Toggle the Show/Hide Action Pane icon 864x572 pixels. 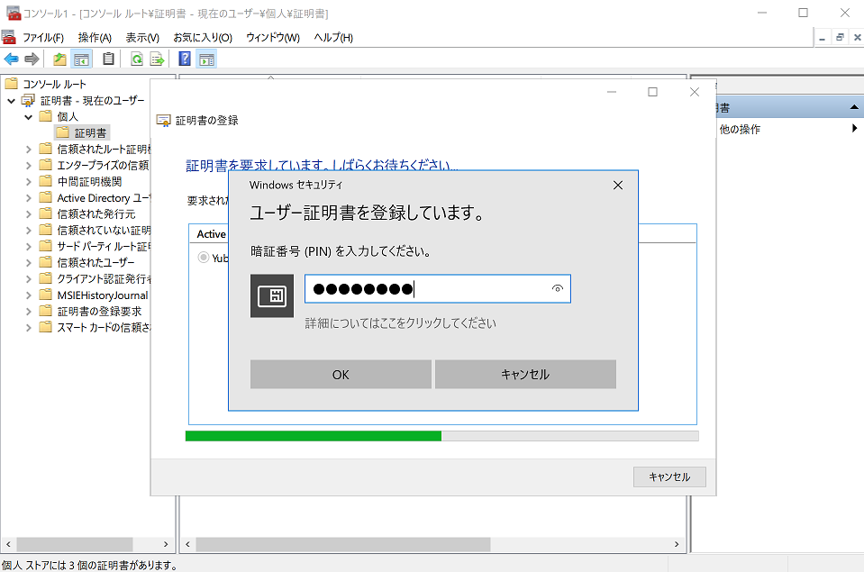tap(206, 59)
